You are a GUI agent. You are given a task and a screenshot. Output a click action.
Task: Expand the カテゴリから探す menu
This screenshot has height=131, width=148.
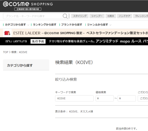(x=16, y=25)
